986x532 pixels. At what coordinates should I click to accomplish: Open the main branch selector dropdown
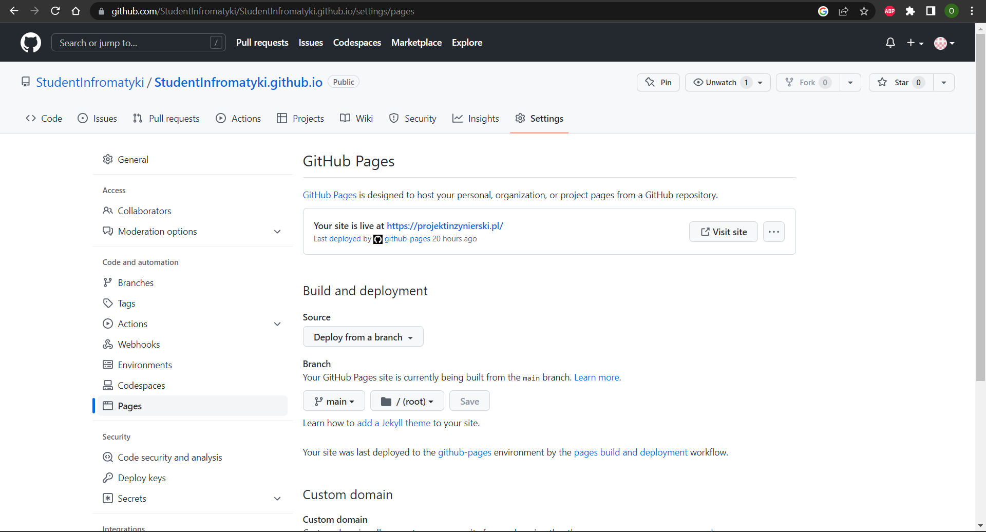(334, 401)
